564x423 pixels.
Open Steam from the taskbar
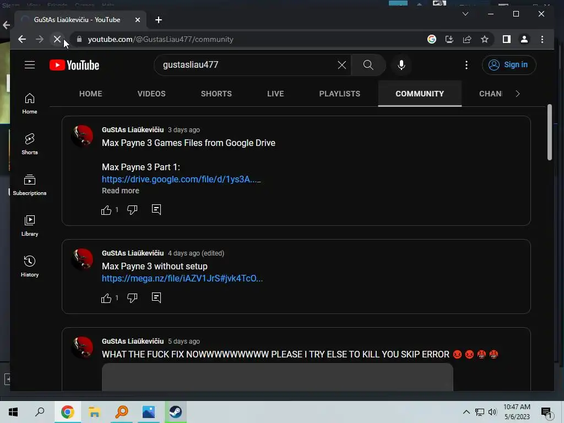176,412
